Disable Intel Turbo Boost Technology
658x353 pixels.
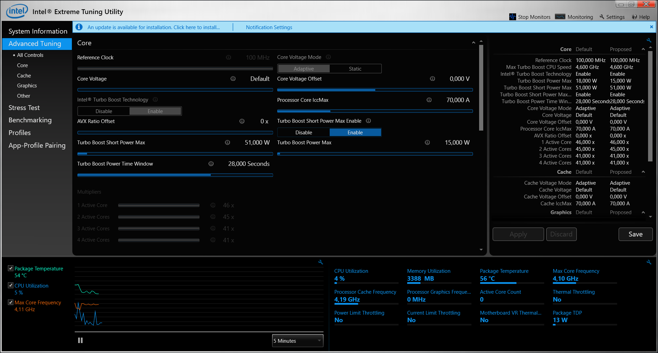(x=104, y=111)
